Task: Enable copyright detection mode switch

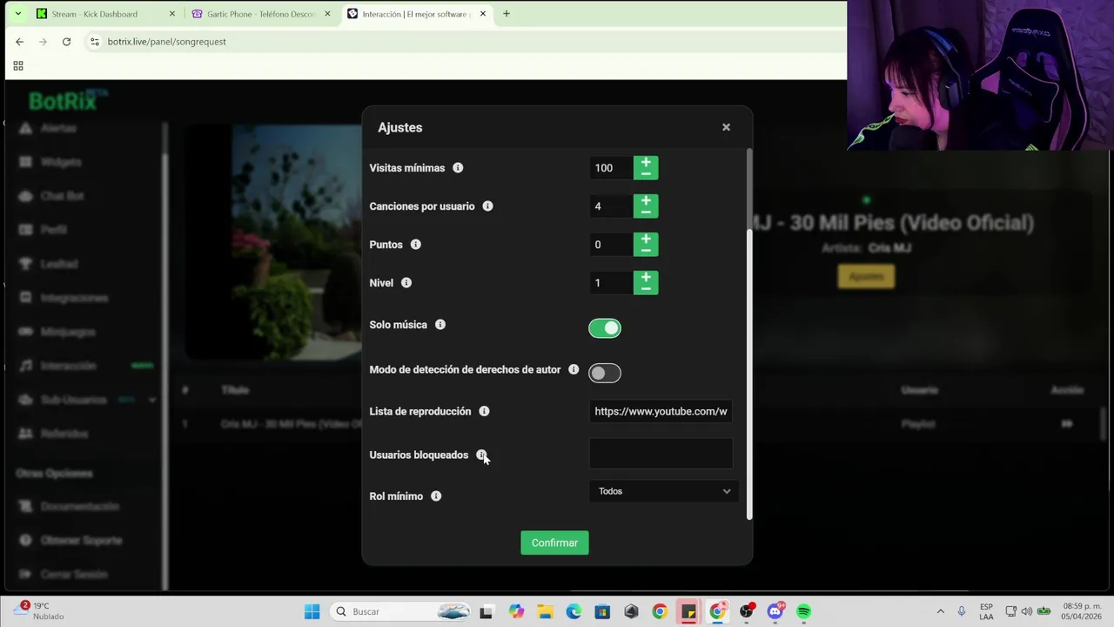Action: coord(605,374)
